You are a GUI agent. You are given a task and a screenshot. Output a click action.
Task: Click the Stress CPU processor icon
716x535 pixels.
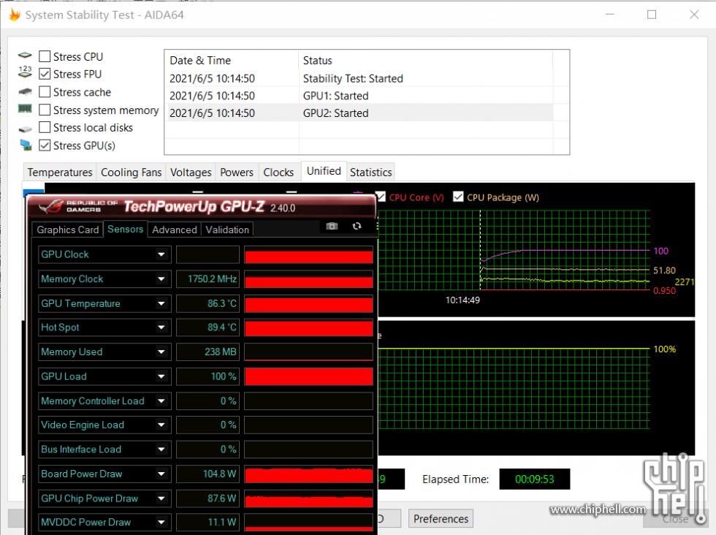pos(25,56)
